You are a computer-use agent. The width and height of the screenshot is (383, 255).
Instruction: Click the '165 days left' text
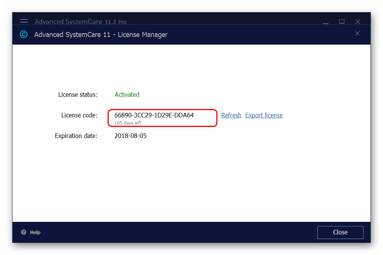(128, 123)
